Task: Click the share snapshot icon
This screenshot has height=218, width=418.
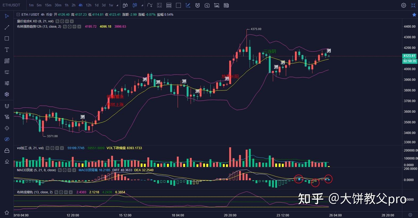Action: pos(207,5)
